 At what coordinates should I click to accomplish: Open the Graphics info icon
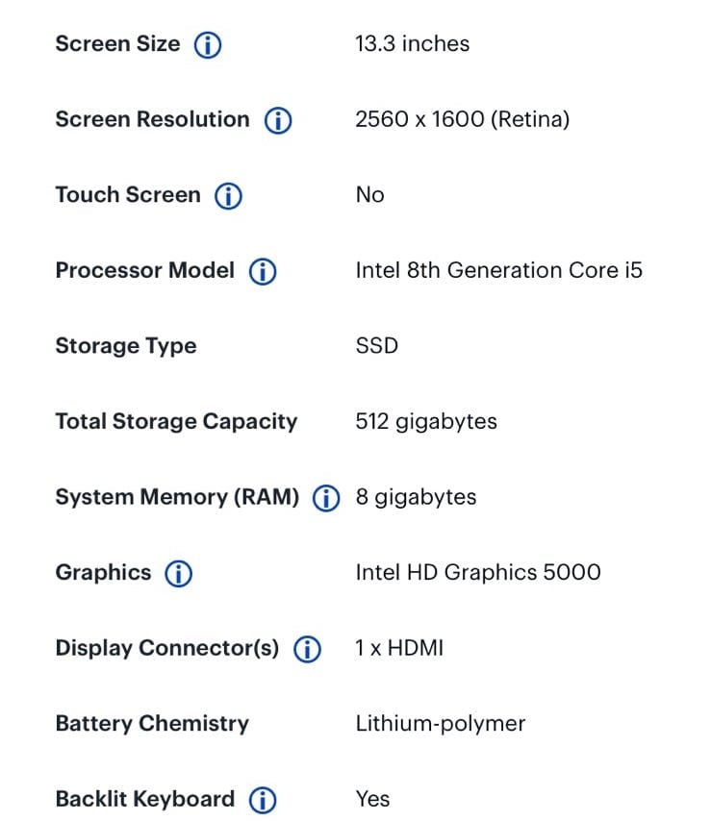click(x=179, y=573)
